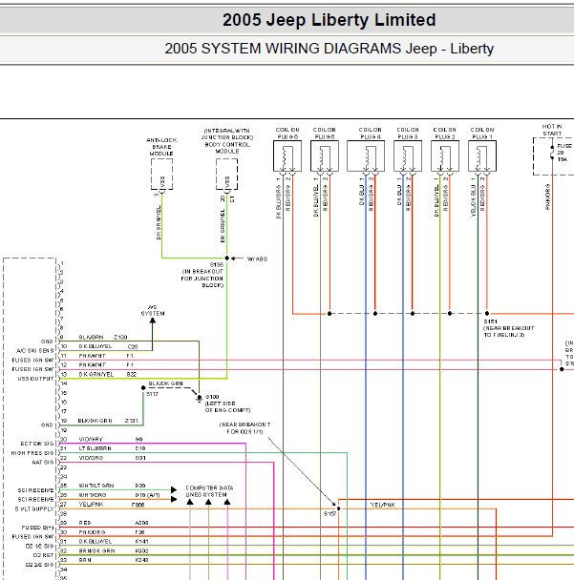Click the YEL/PNK wire label near S157

[383, 505]
